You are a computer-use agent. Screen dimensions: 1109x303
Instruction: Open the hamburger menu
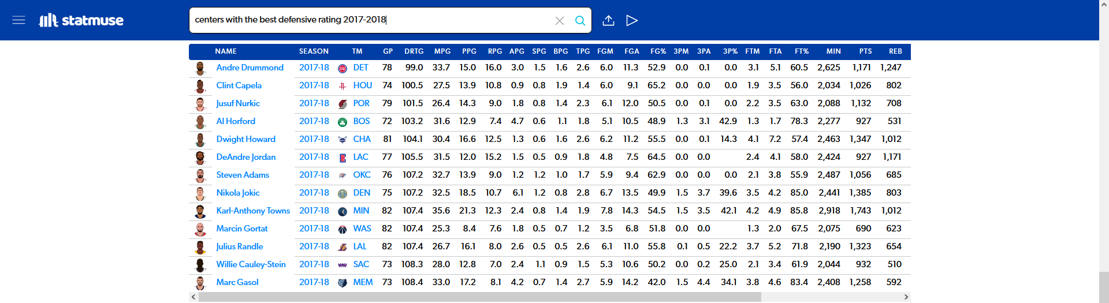[x=18, y=20]
